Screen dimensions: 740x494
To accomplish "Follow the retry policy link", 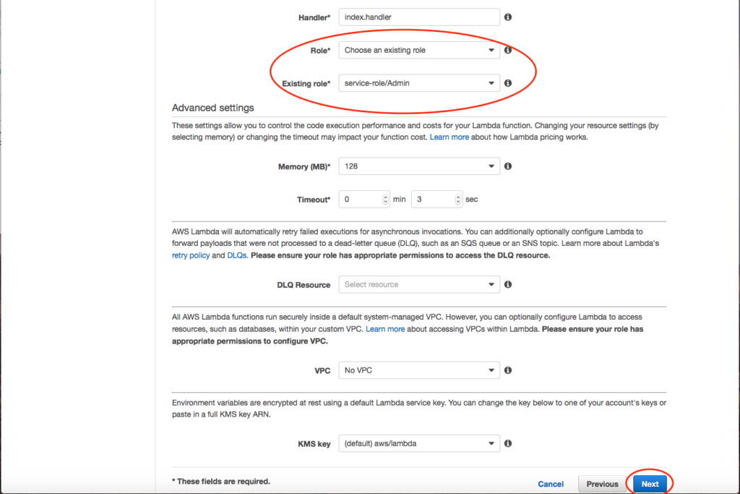I will [191, 255].
